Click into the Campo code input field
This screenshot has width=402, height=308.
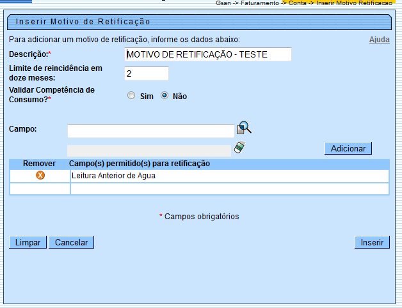pos(150,131)
